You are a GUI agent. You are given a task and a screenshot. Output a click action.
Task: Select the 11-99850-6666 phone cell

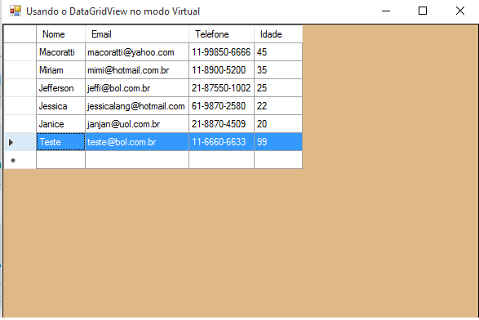(221, 52)
